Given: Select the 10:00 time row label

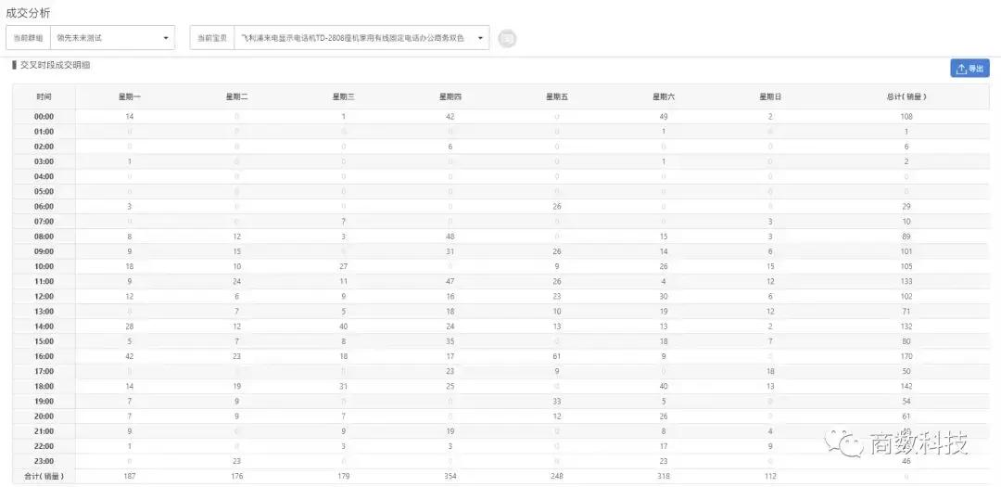Looking at the screenshot, I should [44, 266].
